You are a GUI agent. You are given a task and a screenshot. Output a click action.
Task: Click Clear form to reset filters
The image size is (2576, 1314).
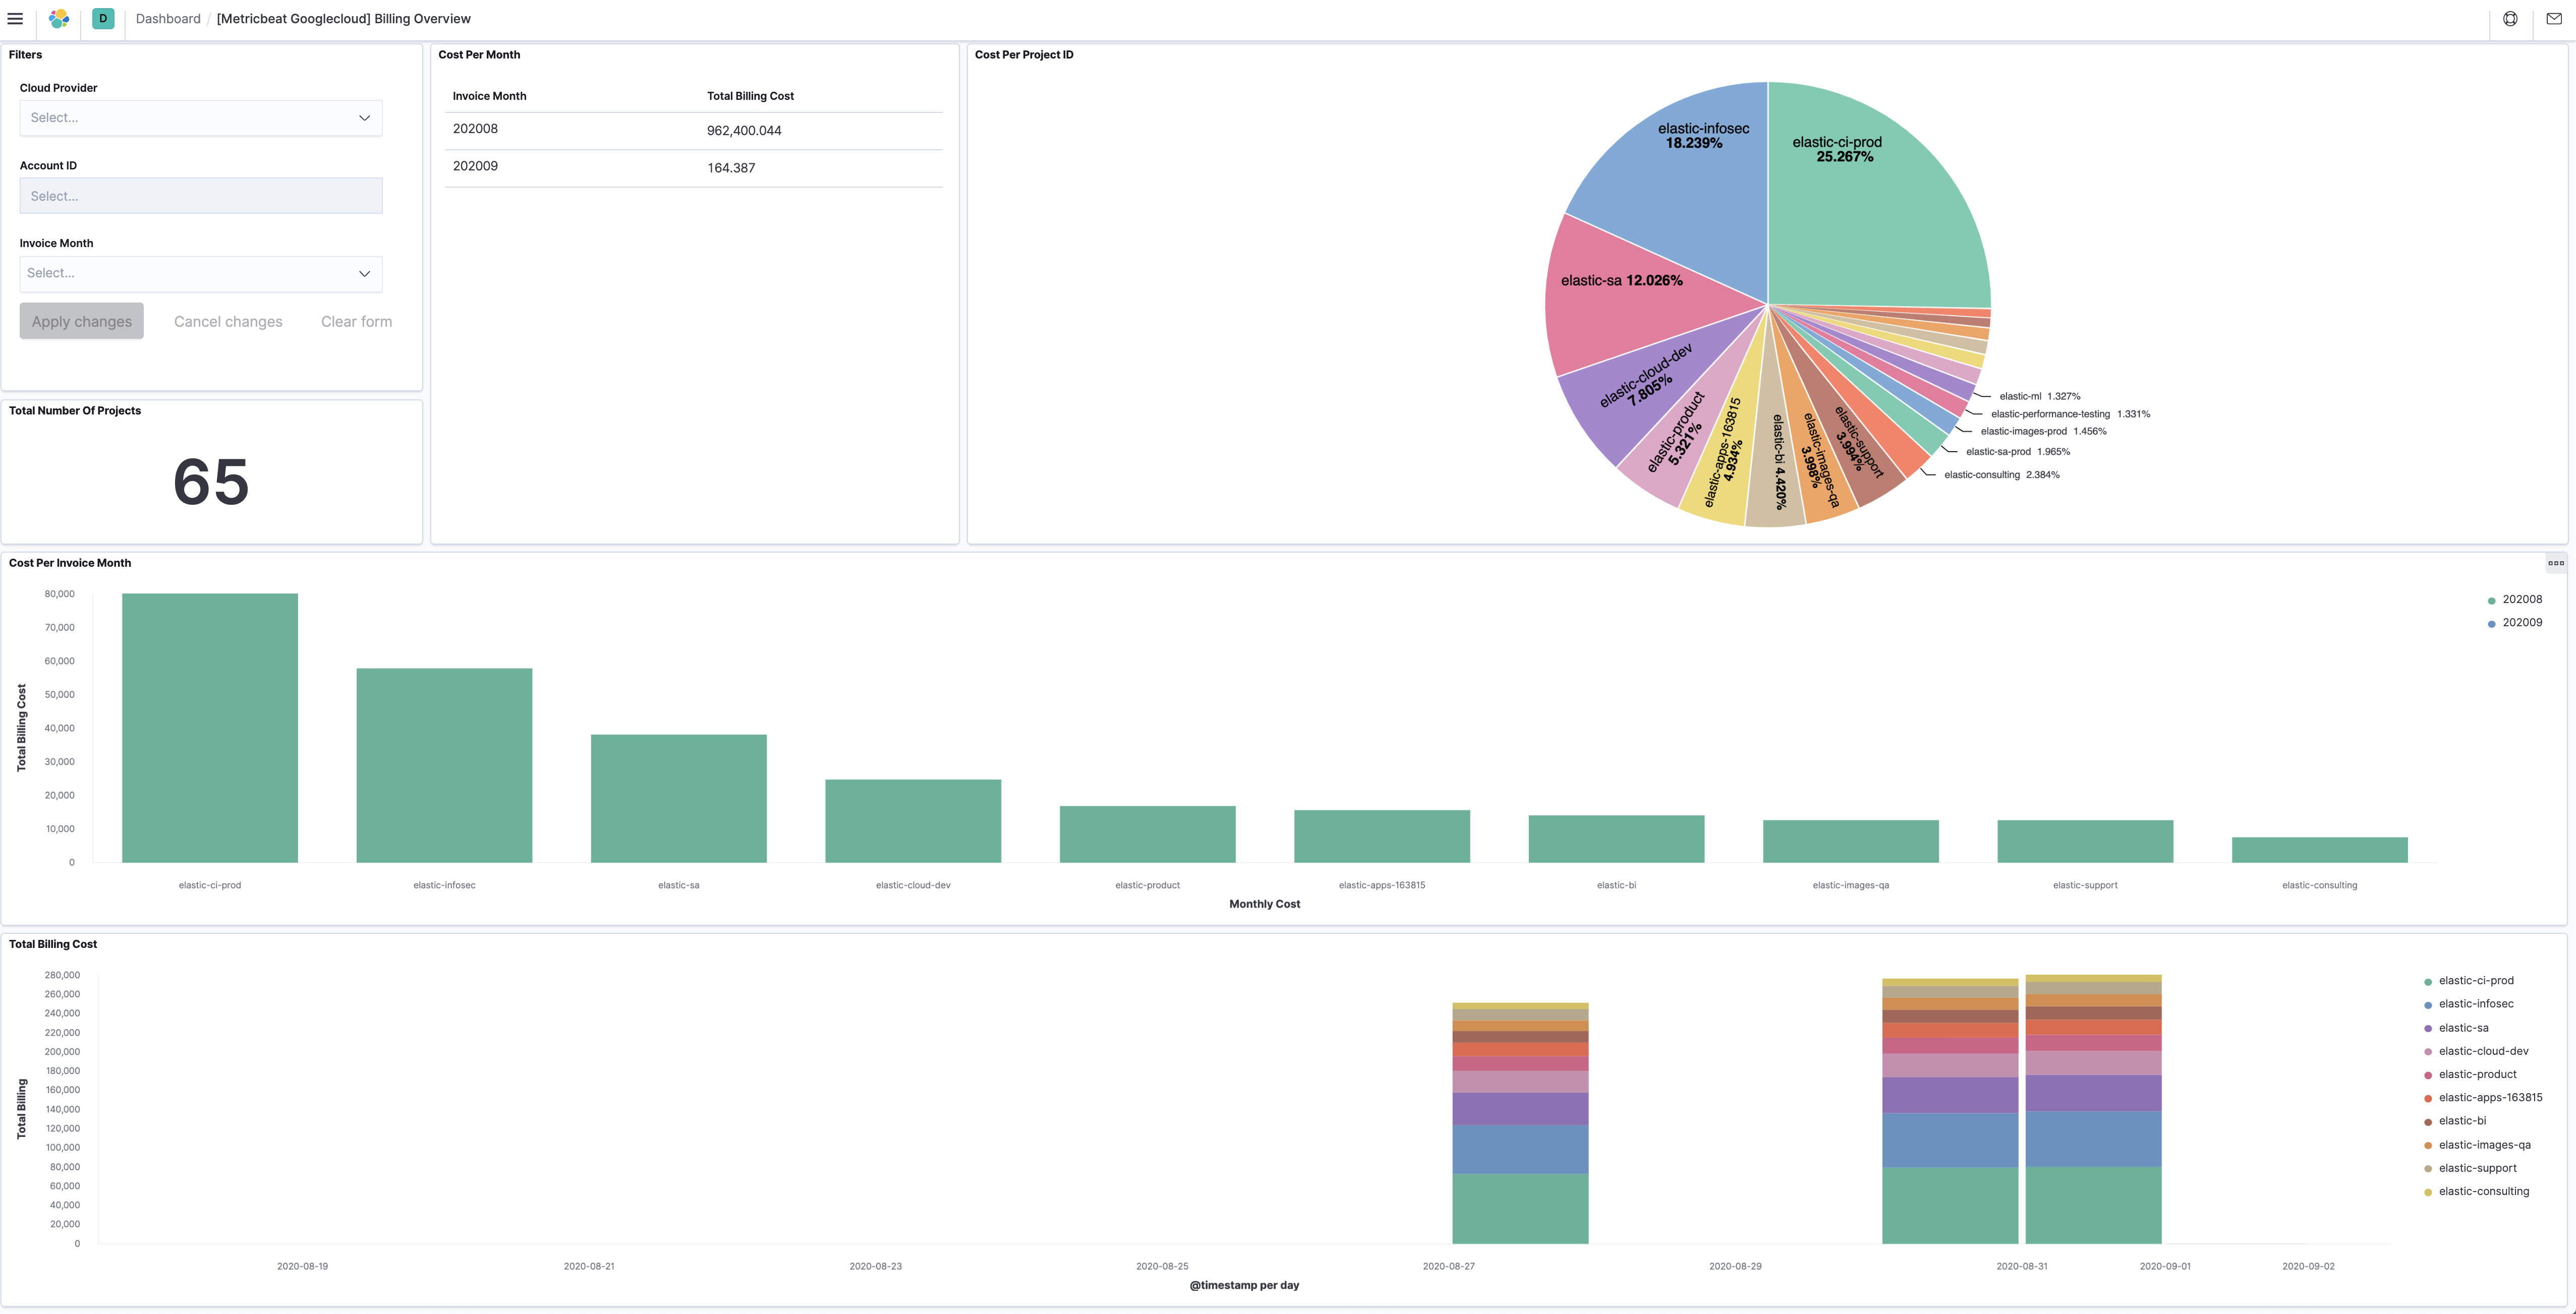(x=356, y=321)
